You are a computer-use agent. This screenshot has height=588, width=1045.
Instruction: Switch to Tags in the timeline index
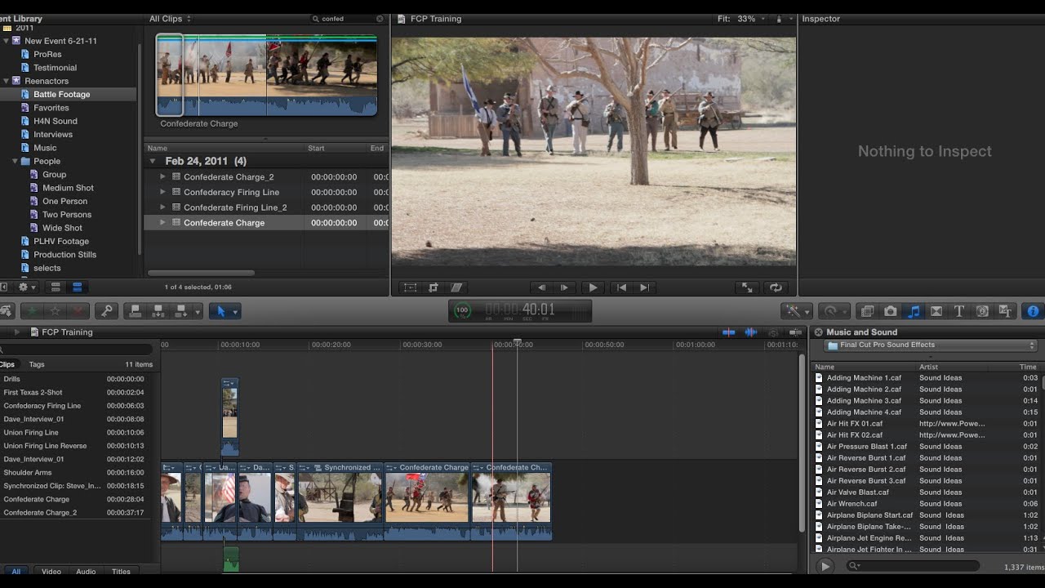(x=37, y=364)
